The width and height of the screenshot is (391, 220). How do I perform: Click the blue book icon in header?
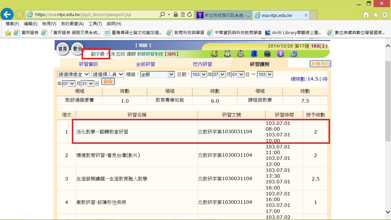254,54
